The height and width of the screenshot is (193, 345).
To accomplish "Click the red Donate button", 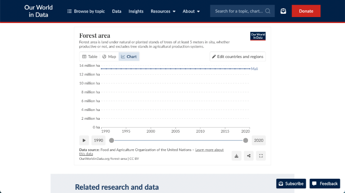I will tap(306, 11).
